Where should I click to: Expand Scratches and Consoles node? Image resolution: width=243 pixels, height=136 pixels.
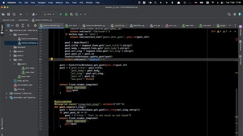tap(6, 97)
